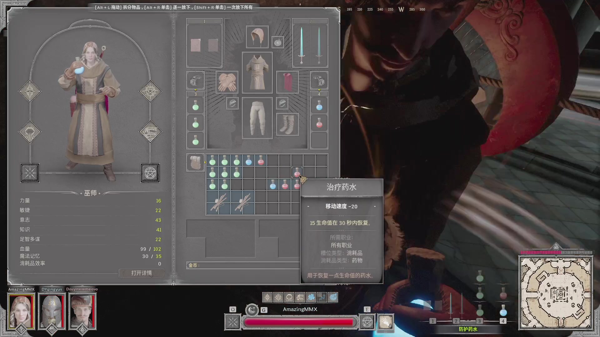This screenshot has height=337, width=600.
Task: Click the quick slot number 1 key
Action: (x=433, y=321)
